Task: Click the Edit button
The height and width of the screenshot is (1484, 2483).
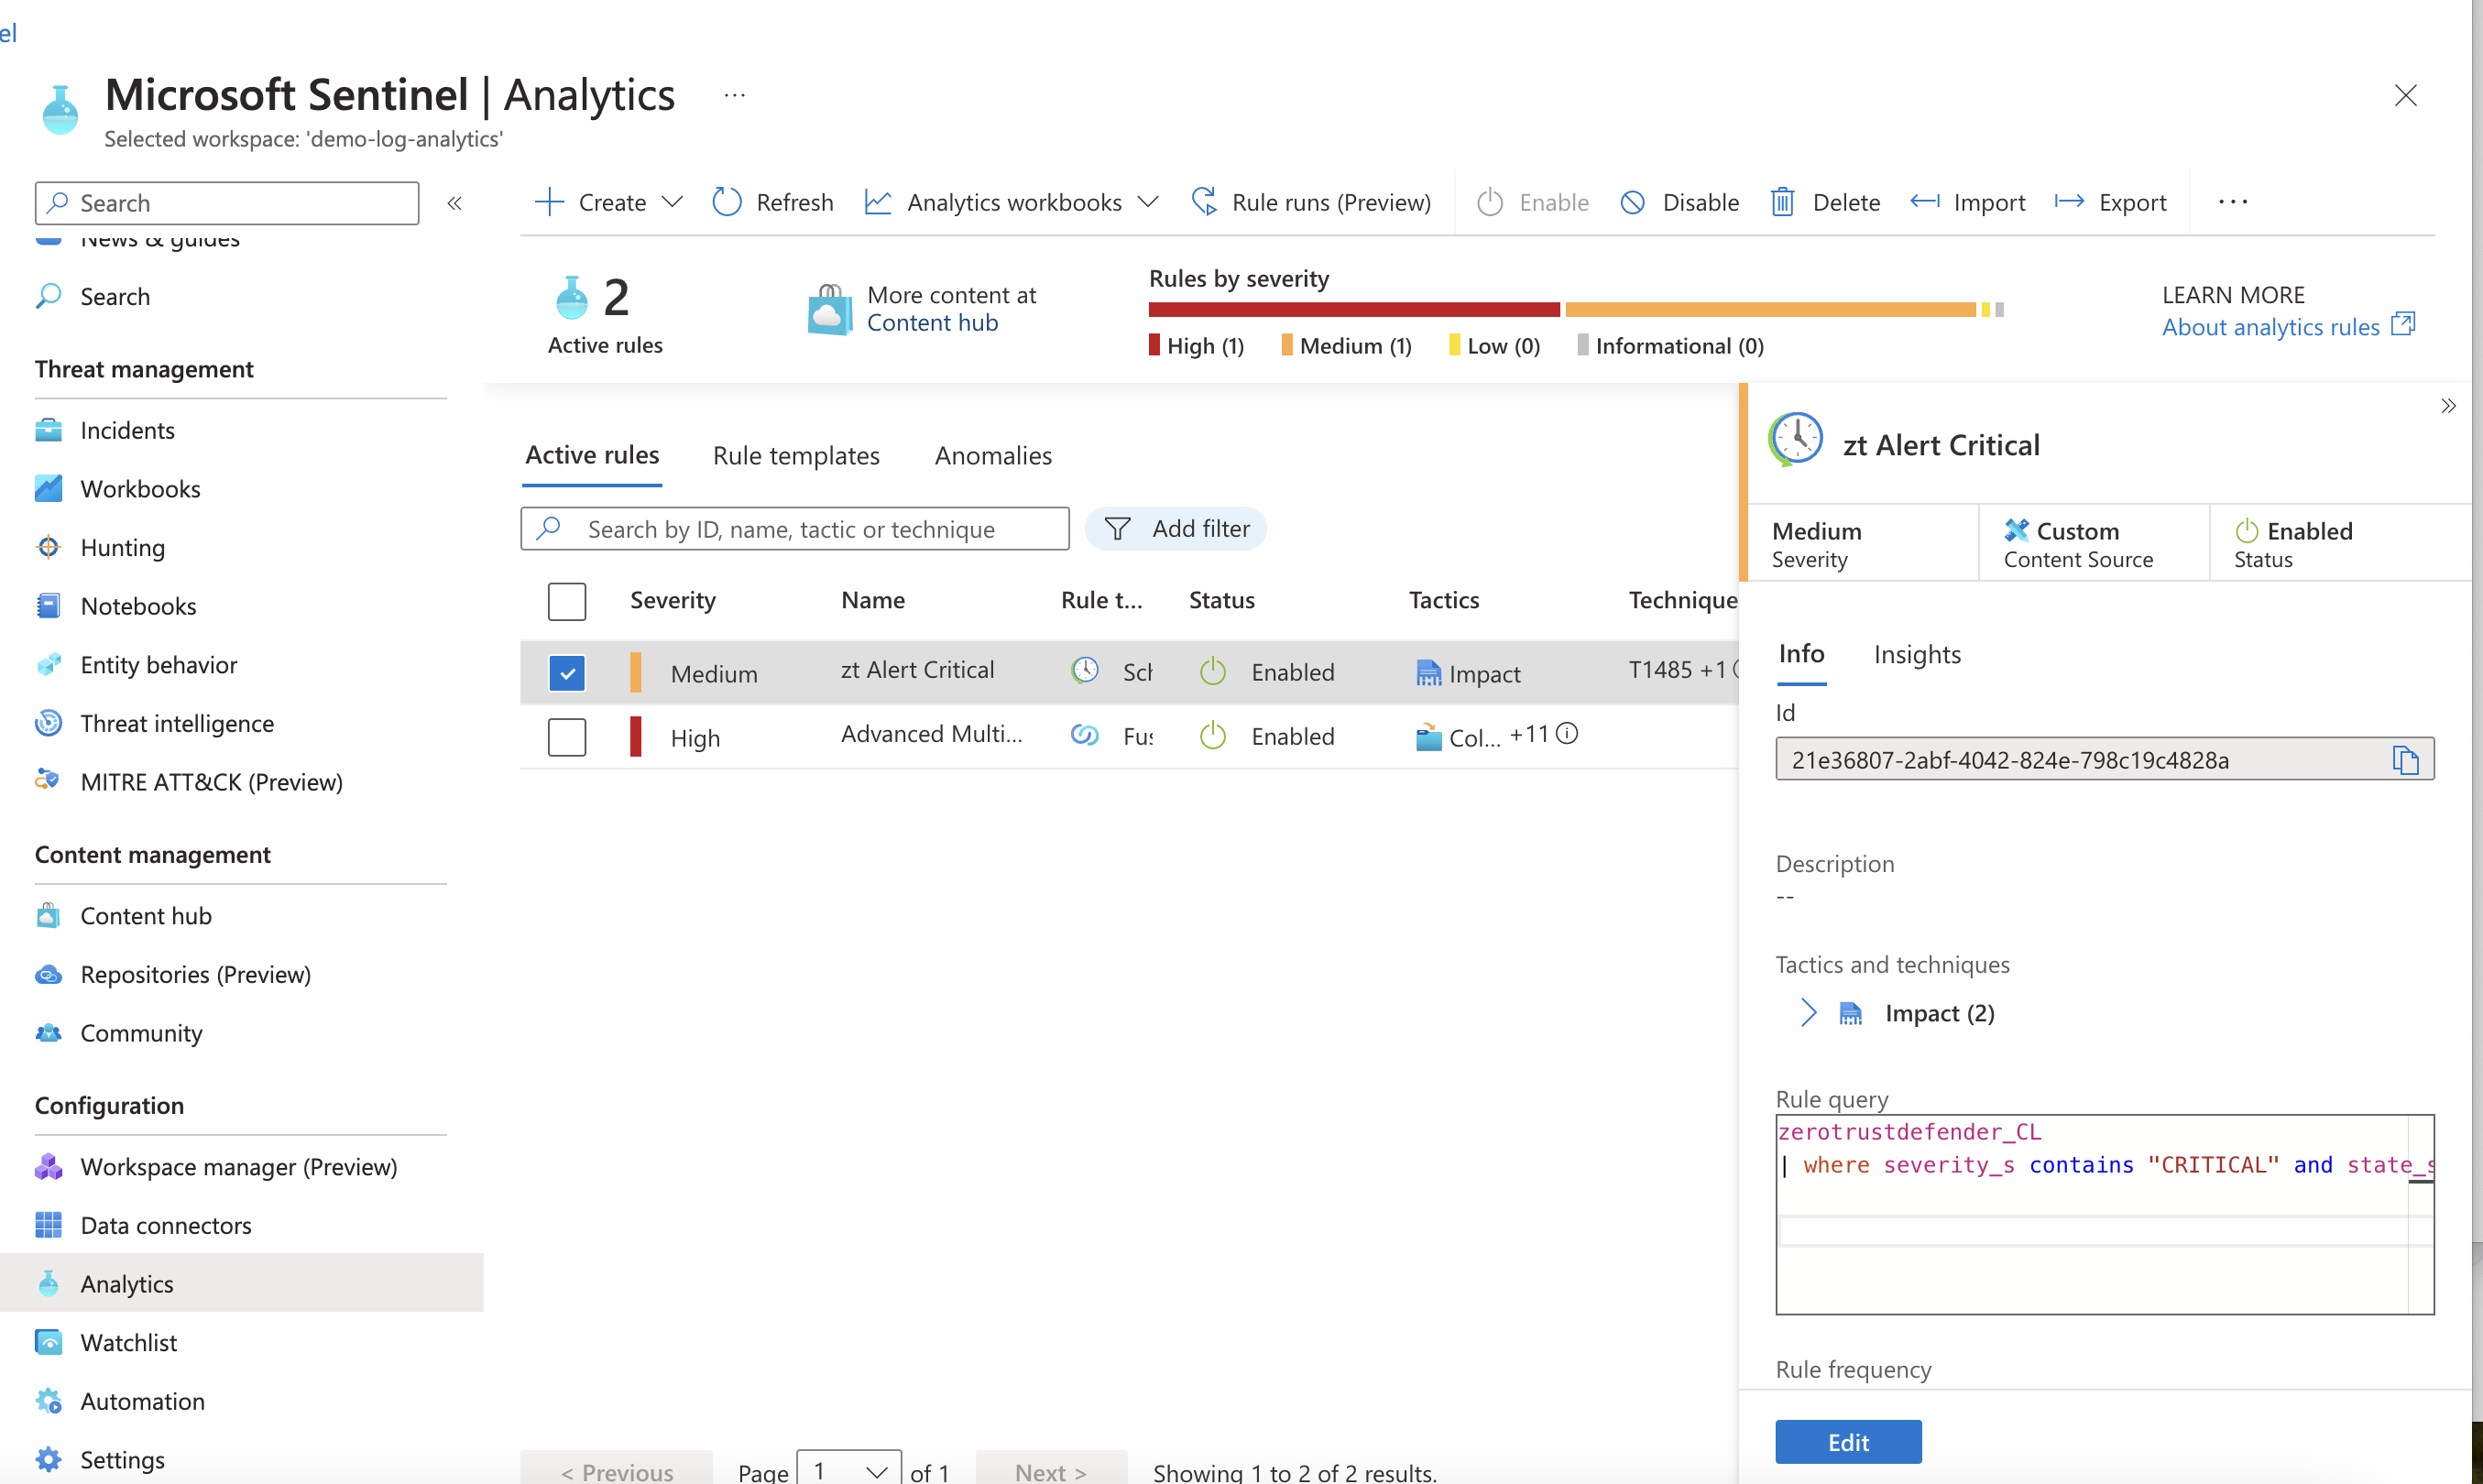Action: point(1847,1441)
